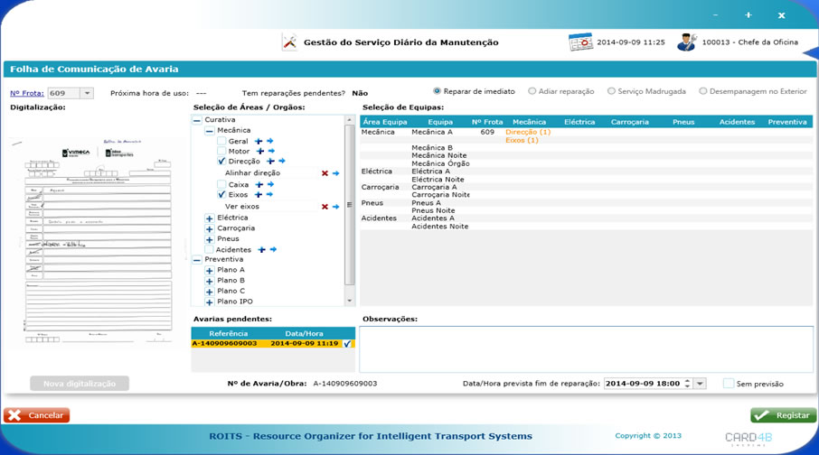Click the areas tree vertical scrollbar
819x455 pixels.
(x=351, y=208)
